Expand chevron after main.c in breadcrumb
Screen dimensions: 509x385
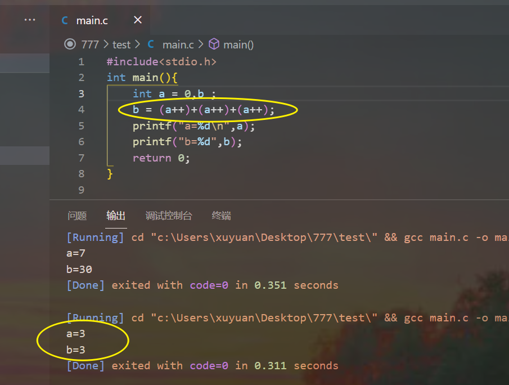[x=201, y=44]
